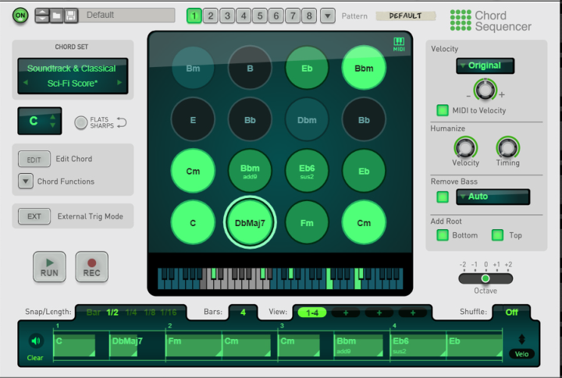Open the Velocity Original dropdown
The height and width of the screenshot is (378, 562).
[x=484, y=65]
